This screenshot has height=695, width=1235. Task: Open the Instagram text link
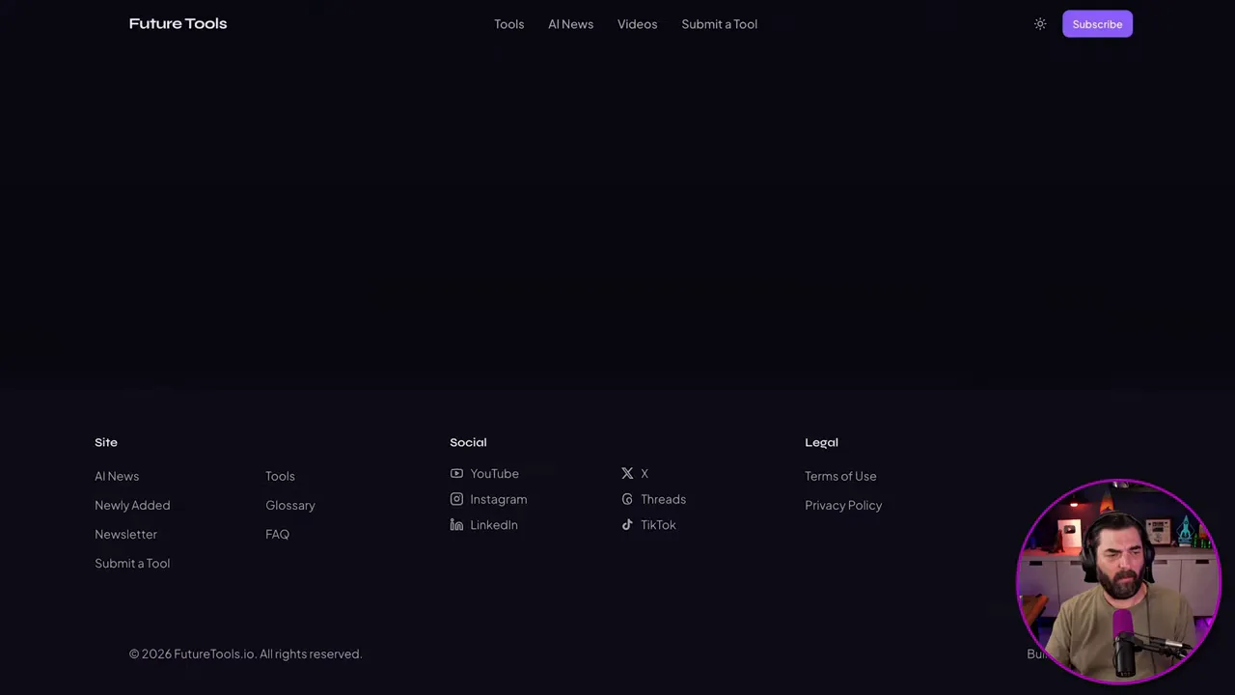(499, 499)
